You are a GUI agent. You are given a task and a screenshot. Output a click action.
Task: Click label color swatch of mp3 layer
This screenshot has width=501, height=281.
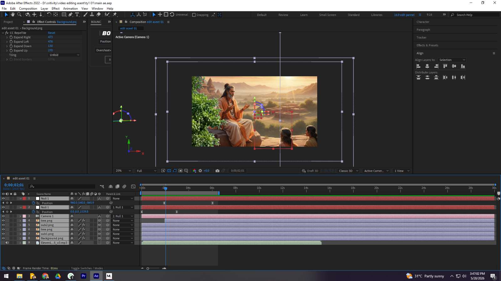pyautogui.click(x=24, y=243)
